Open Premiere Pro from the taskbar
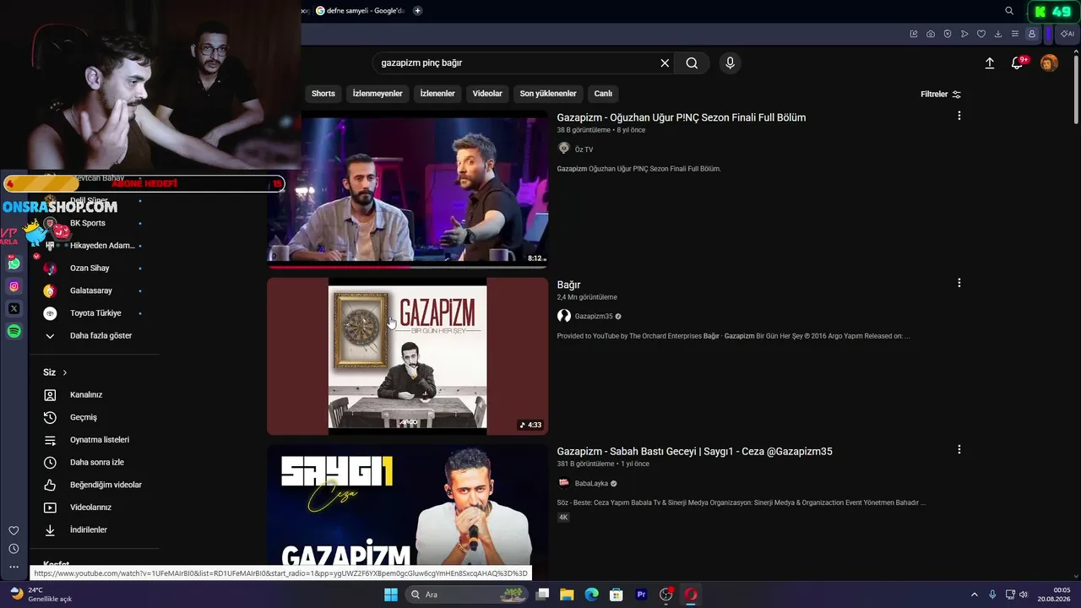1081x608 pixels. tap(641, 594)
